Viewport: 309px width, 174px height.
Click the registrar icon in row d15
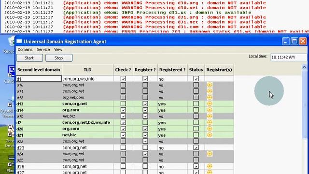pos(210,116)
